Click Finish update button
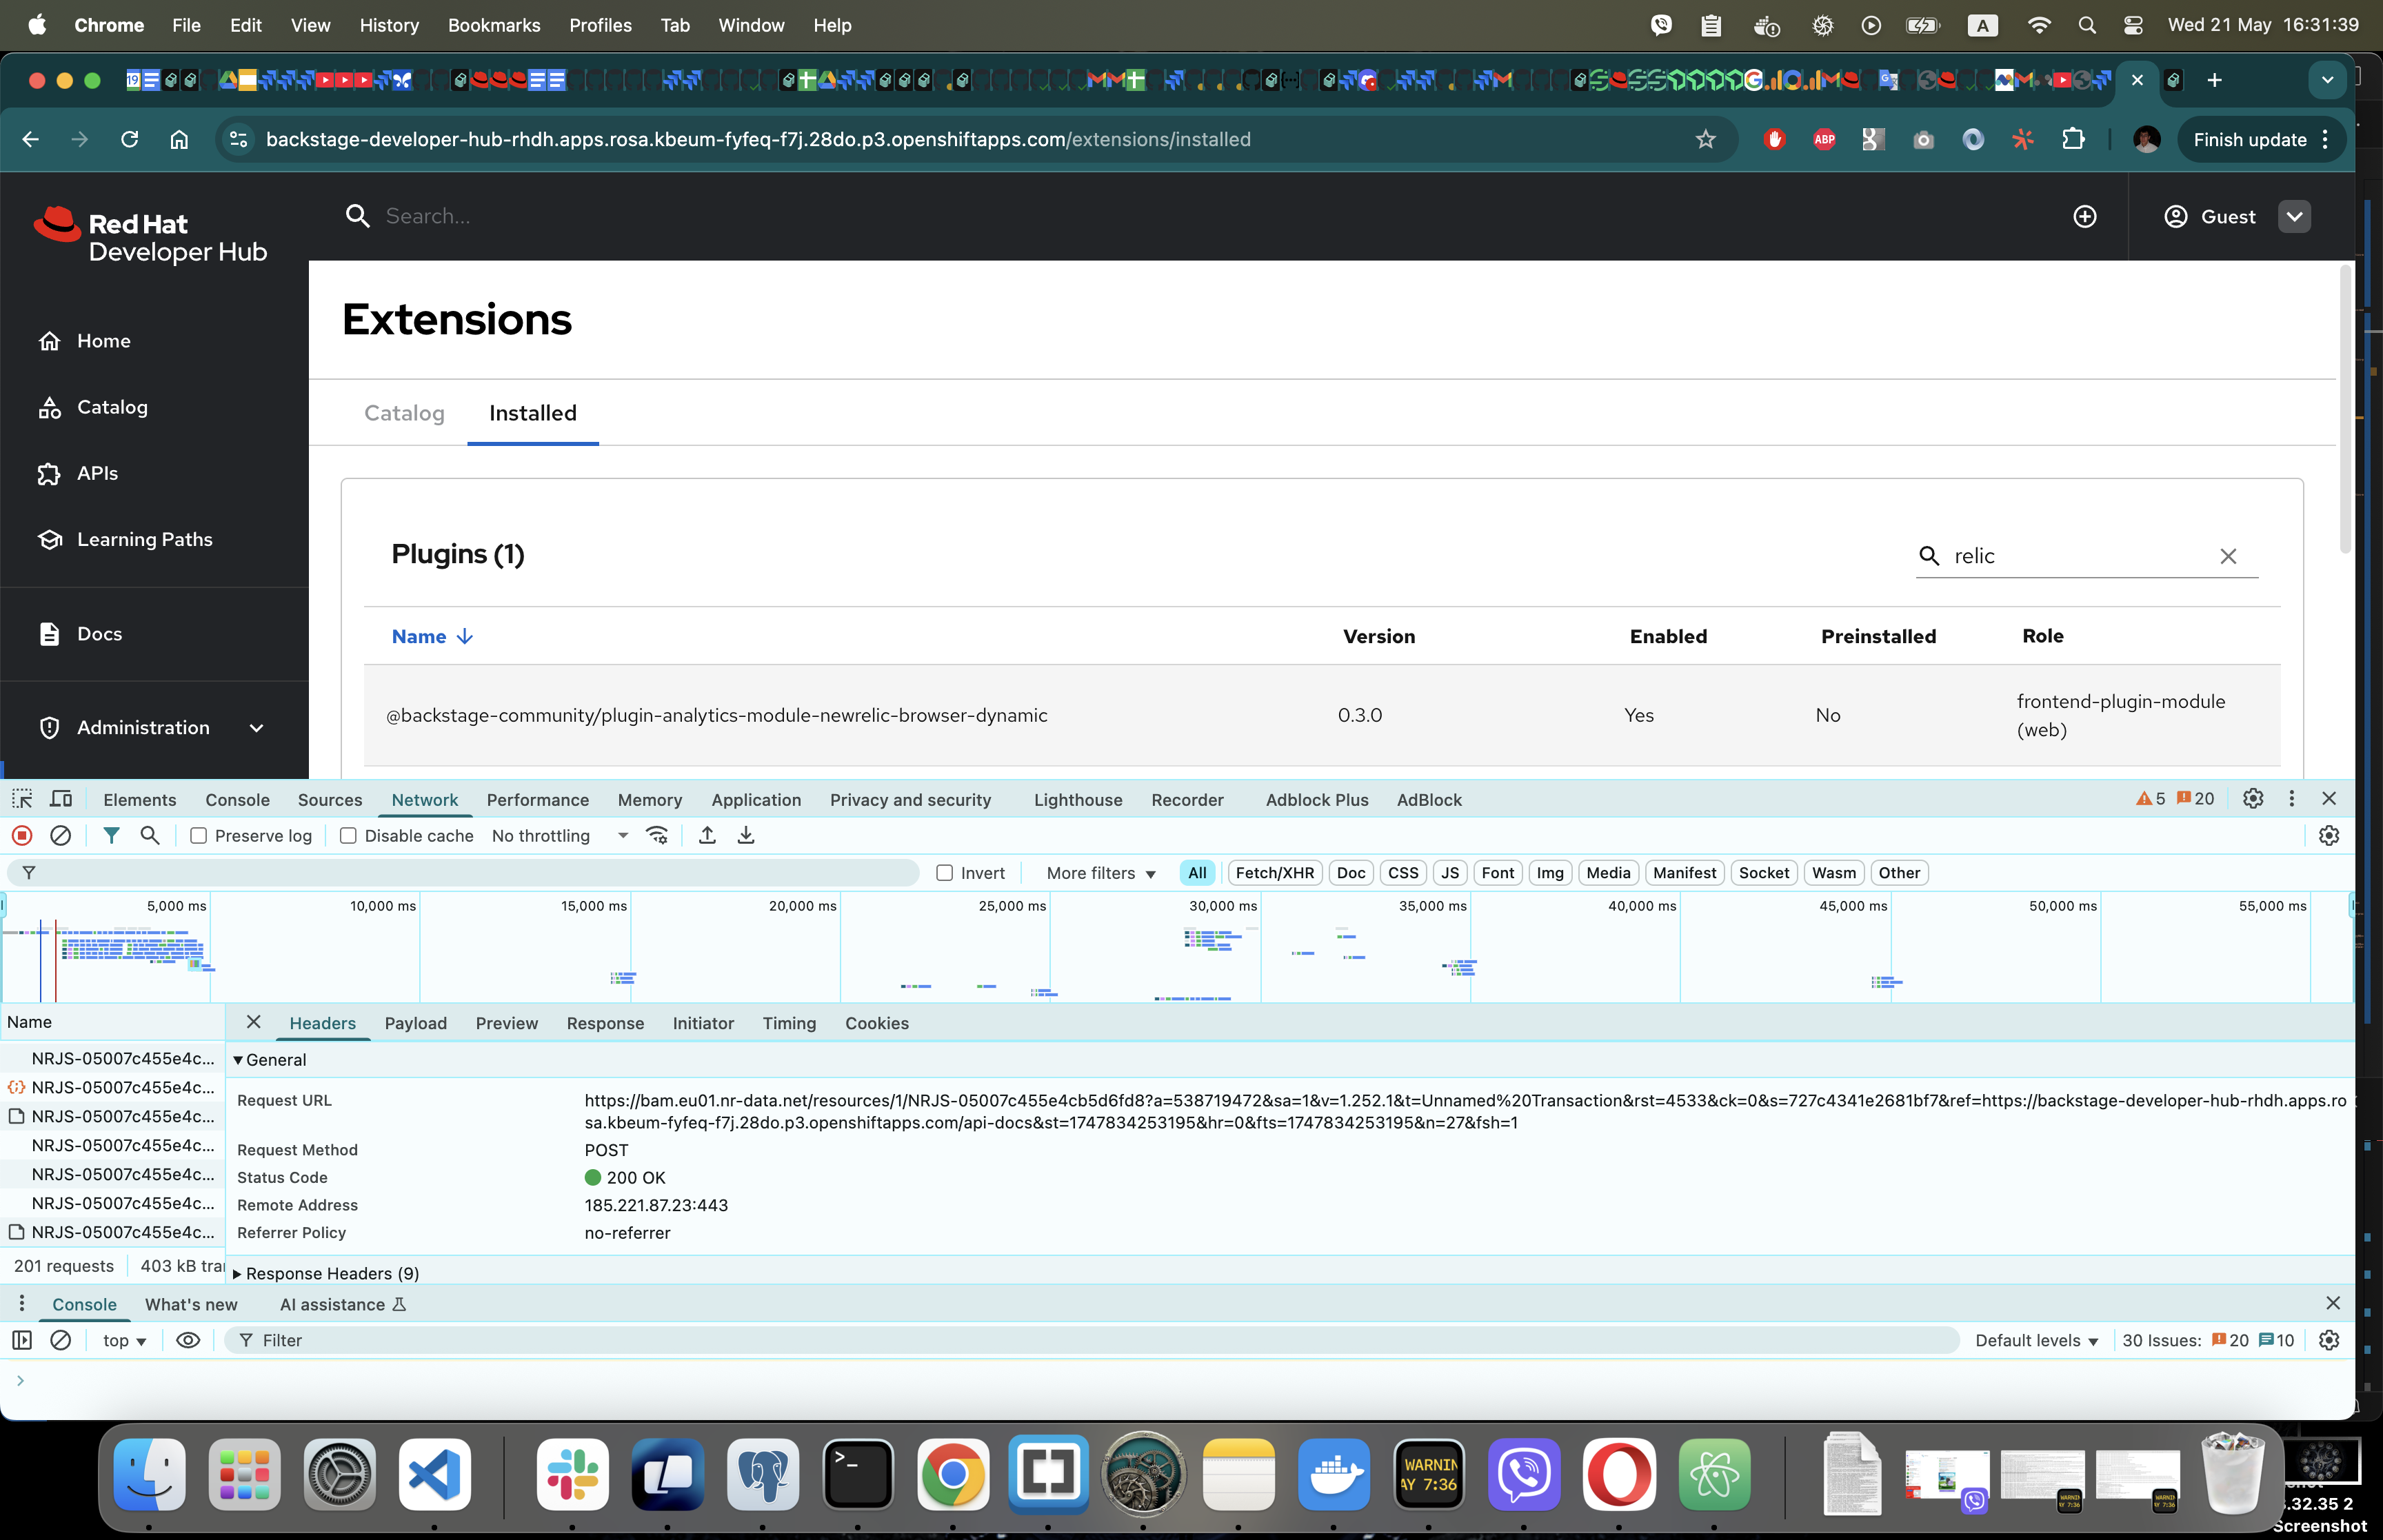 pos(2249,139)
